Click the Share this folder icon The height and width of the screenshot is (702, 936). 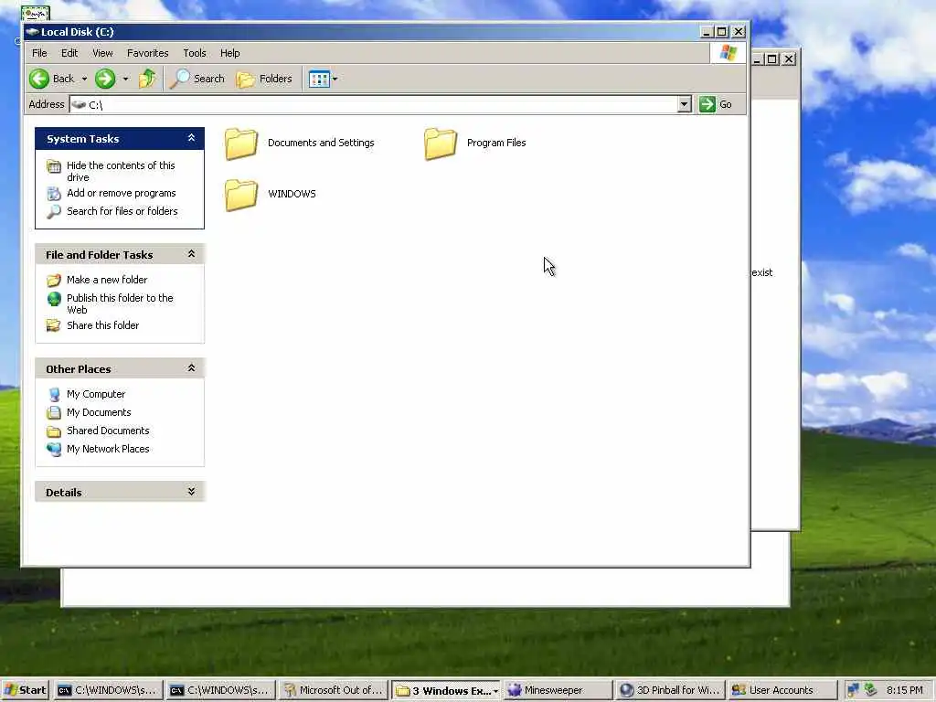point(54,325)
